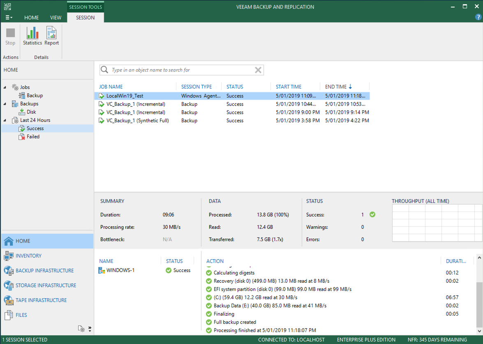Viewport: 483px width, 344px height.
Task: Sort by SESSION TYPE column
Action: click(196, 86)
